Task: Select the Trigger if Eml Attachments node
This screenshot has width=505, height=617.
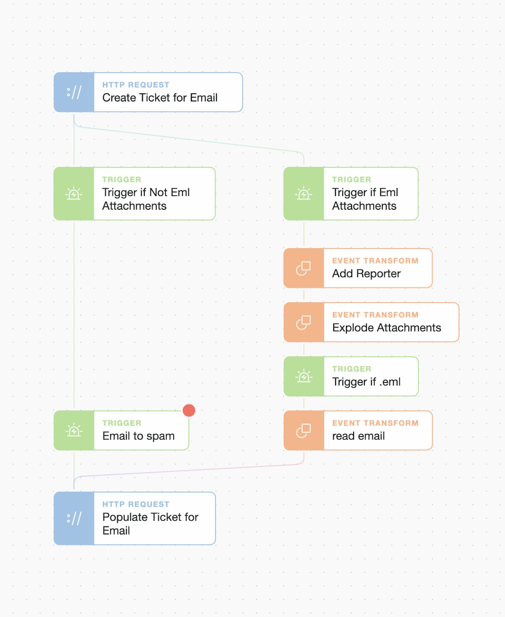Action: click(x=364, y=199)
